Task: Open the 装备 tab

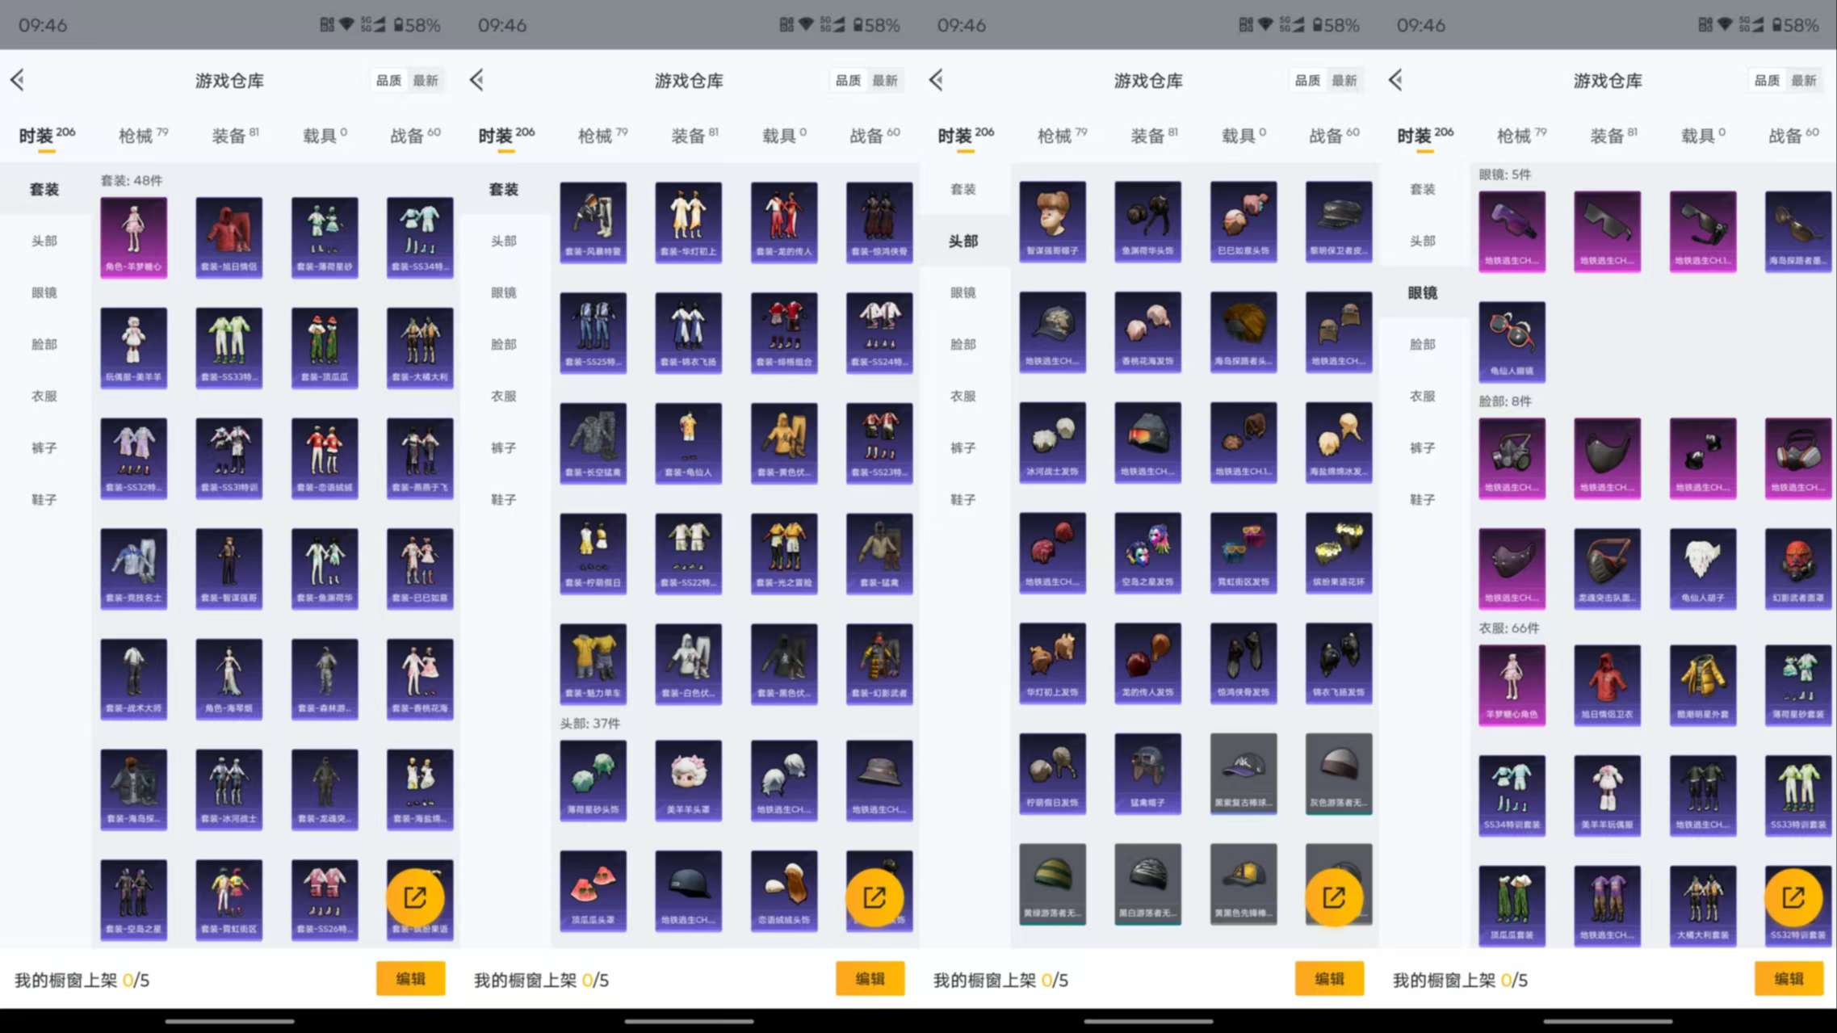Action: click(x=229, y=135)
